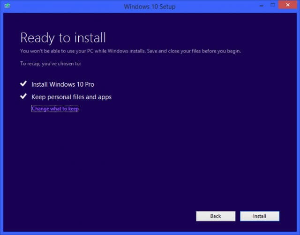The width and height of the screenshot is (300, 235).
Task: Select the 'Keep personal files and apps' text
Action: click(x=71, y=97)
